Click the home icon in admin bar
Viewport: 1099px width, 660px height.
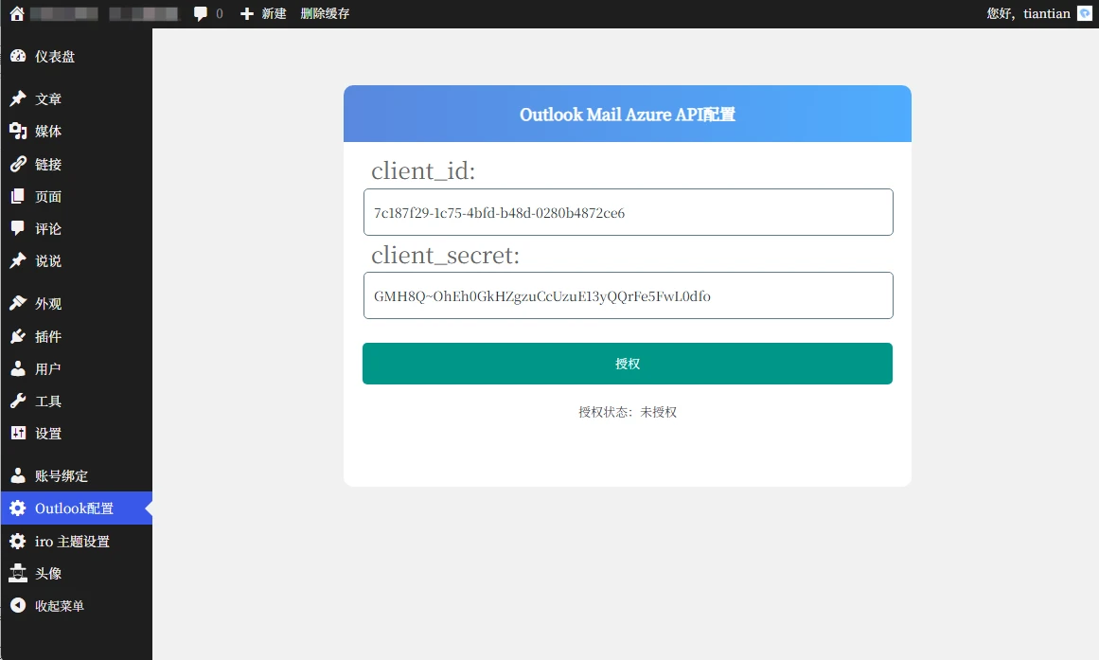point(17,13)
